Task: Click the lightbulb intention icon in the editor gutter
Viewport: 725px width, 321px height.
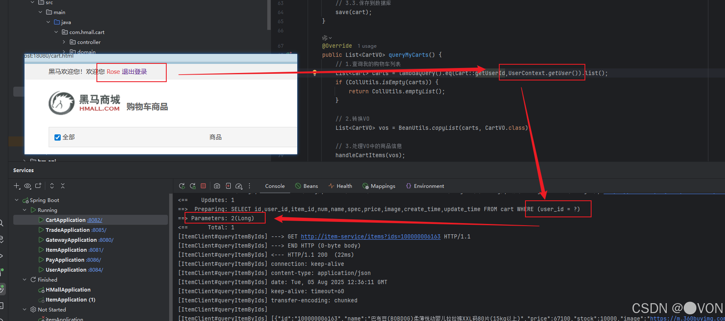Action: pyautogui.click(x=315, y=72)
